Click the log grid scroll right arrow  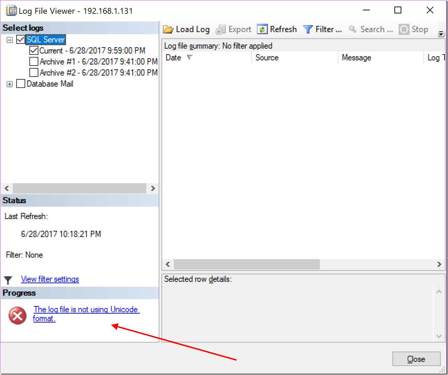pos(439,264)
